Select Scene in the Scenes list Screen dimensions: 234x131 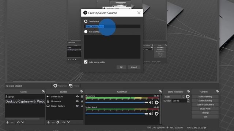click(25, 97)
